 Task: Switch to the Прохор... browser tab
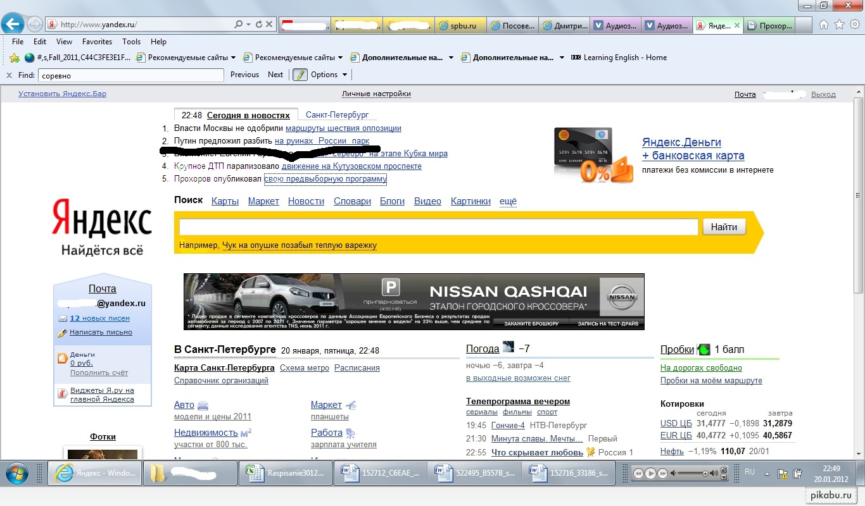pyautogui.click(x=769, y=25)
